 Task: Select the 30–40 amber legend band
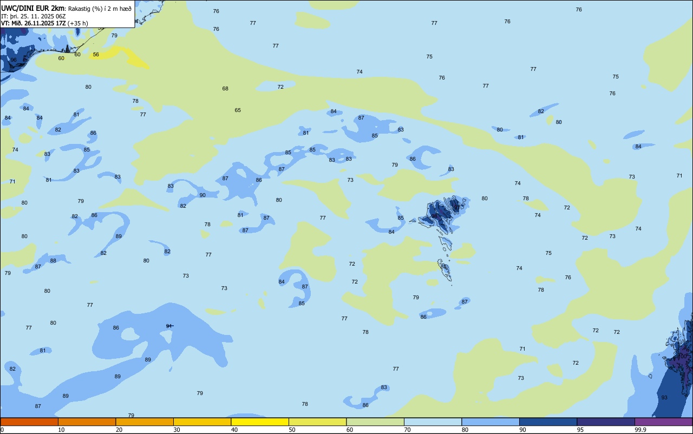pyautogui.click(x=202, y=422)
